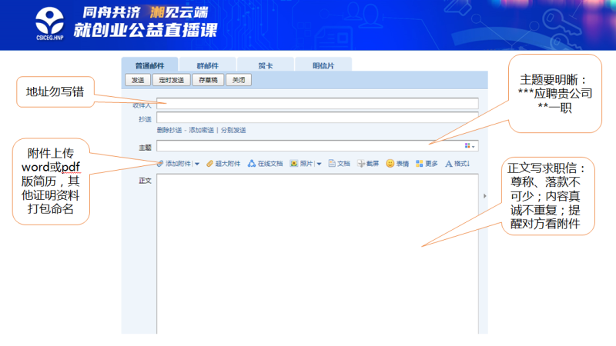
Task: Open the 贺卡 greeting card tab
Action: coord(264,65)
